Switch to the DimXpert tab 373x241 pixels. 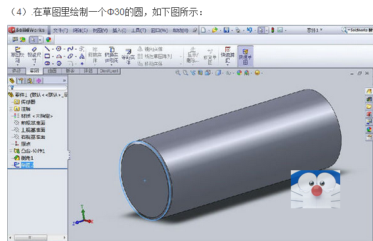(109, 71)
